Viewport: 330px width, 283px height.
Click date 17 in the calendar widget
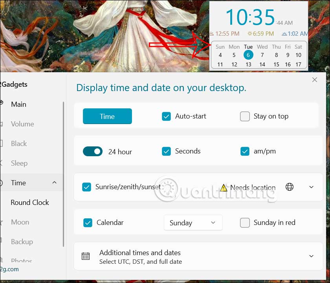tap(298, 64)
